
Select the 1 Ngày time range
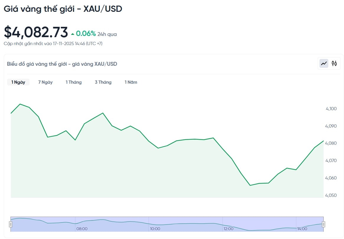coord(18,82)
